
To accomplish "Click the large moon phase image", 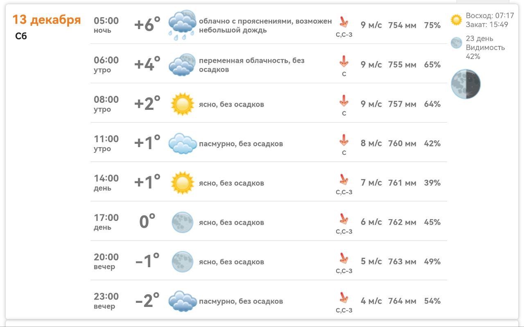I will [466, 84].
